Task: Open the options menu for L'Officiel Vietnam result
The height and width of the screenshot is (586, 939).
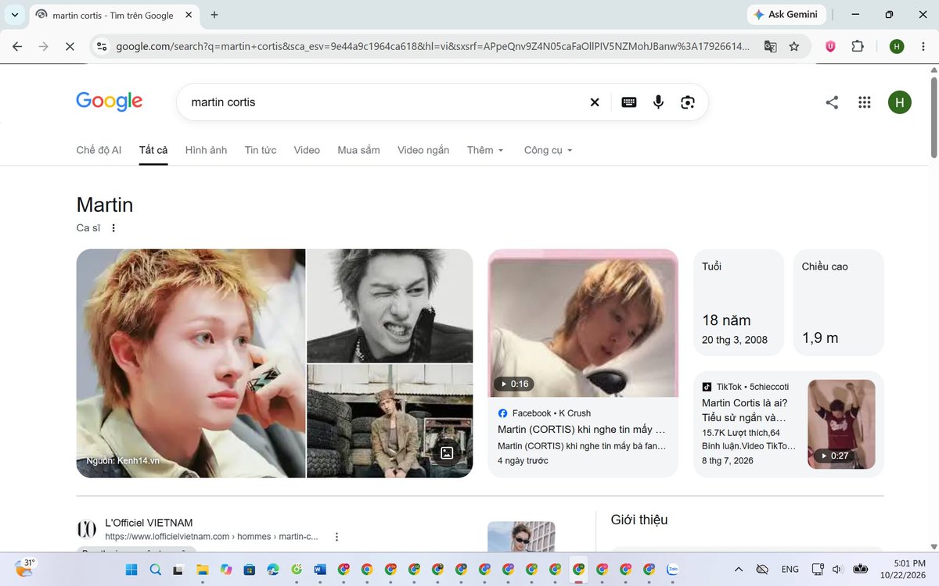Action: click(337, 537)
